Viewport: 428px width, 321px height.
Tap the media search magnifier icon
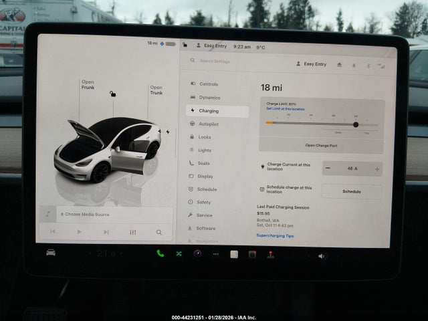coord(159,232)
